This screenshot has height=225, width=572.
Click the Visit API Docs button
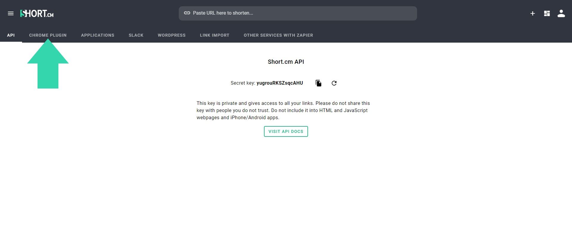pyautogui.click(x=286, y=131)
